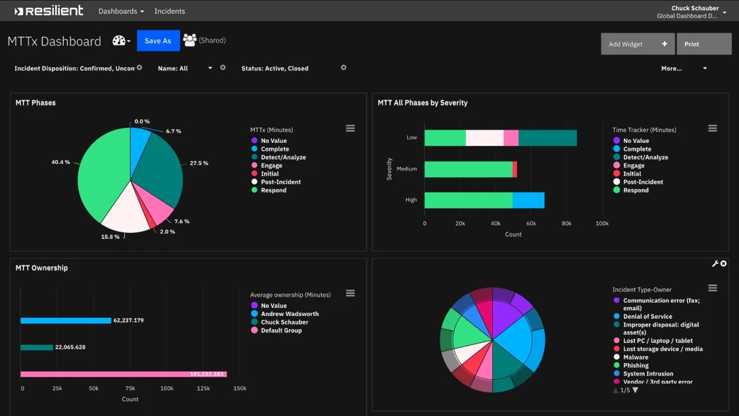Image resolution: width=739 pixels, height=416 pixels.
Task: Open the MTT Ownership widget options menu
Action: (x=350, y=293)
